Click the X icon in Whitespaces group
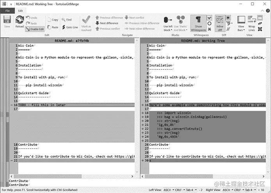The height and width of the screenshot is (193, 271). point(209,29)
